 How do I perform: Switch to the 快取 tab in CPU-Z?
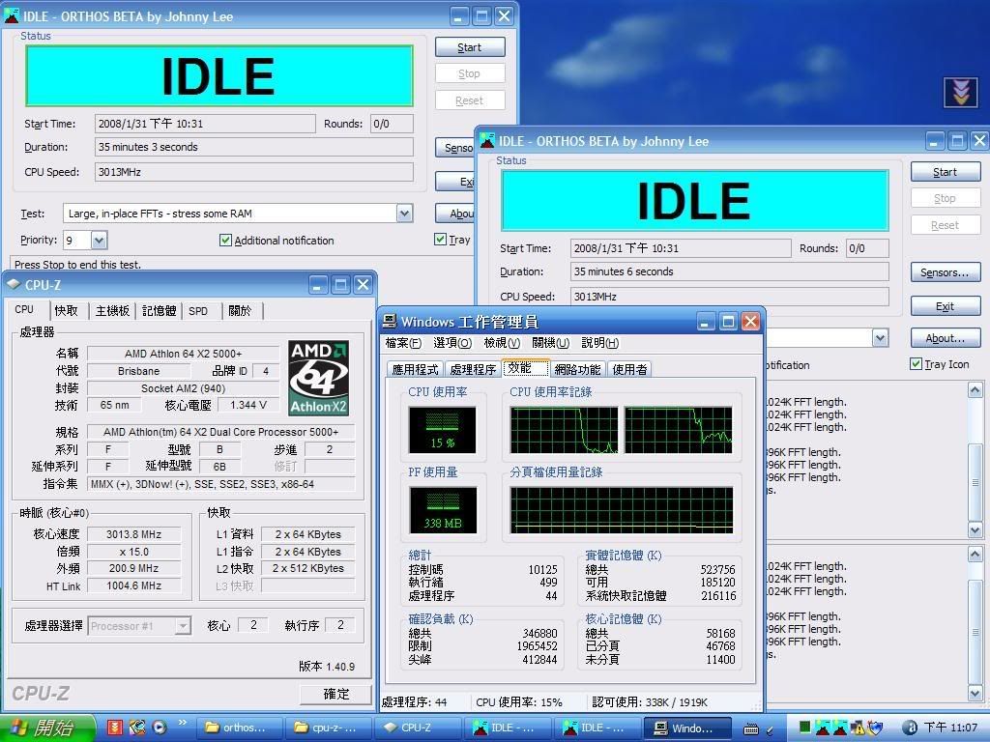(67, 310)
